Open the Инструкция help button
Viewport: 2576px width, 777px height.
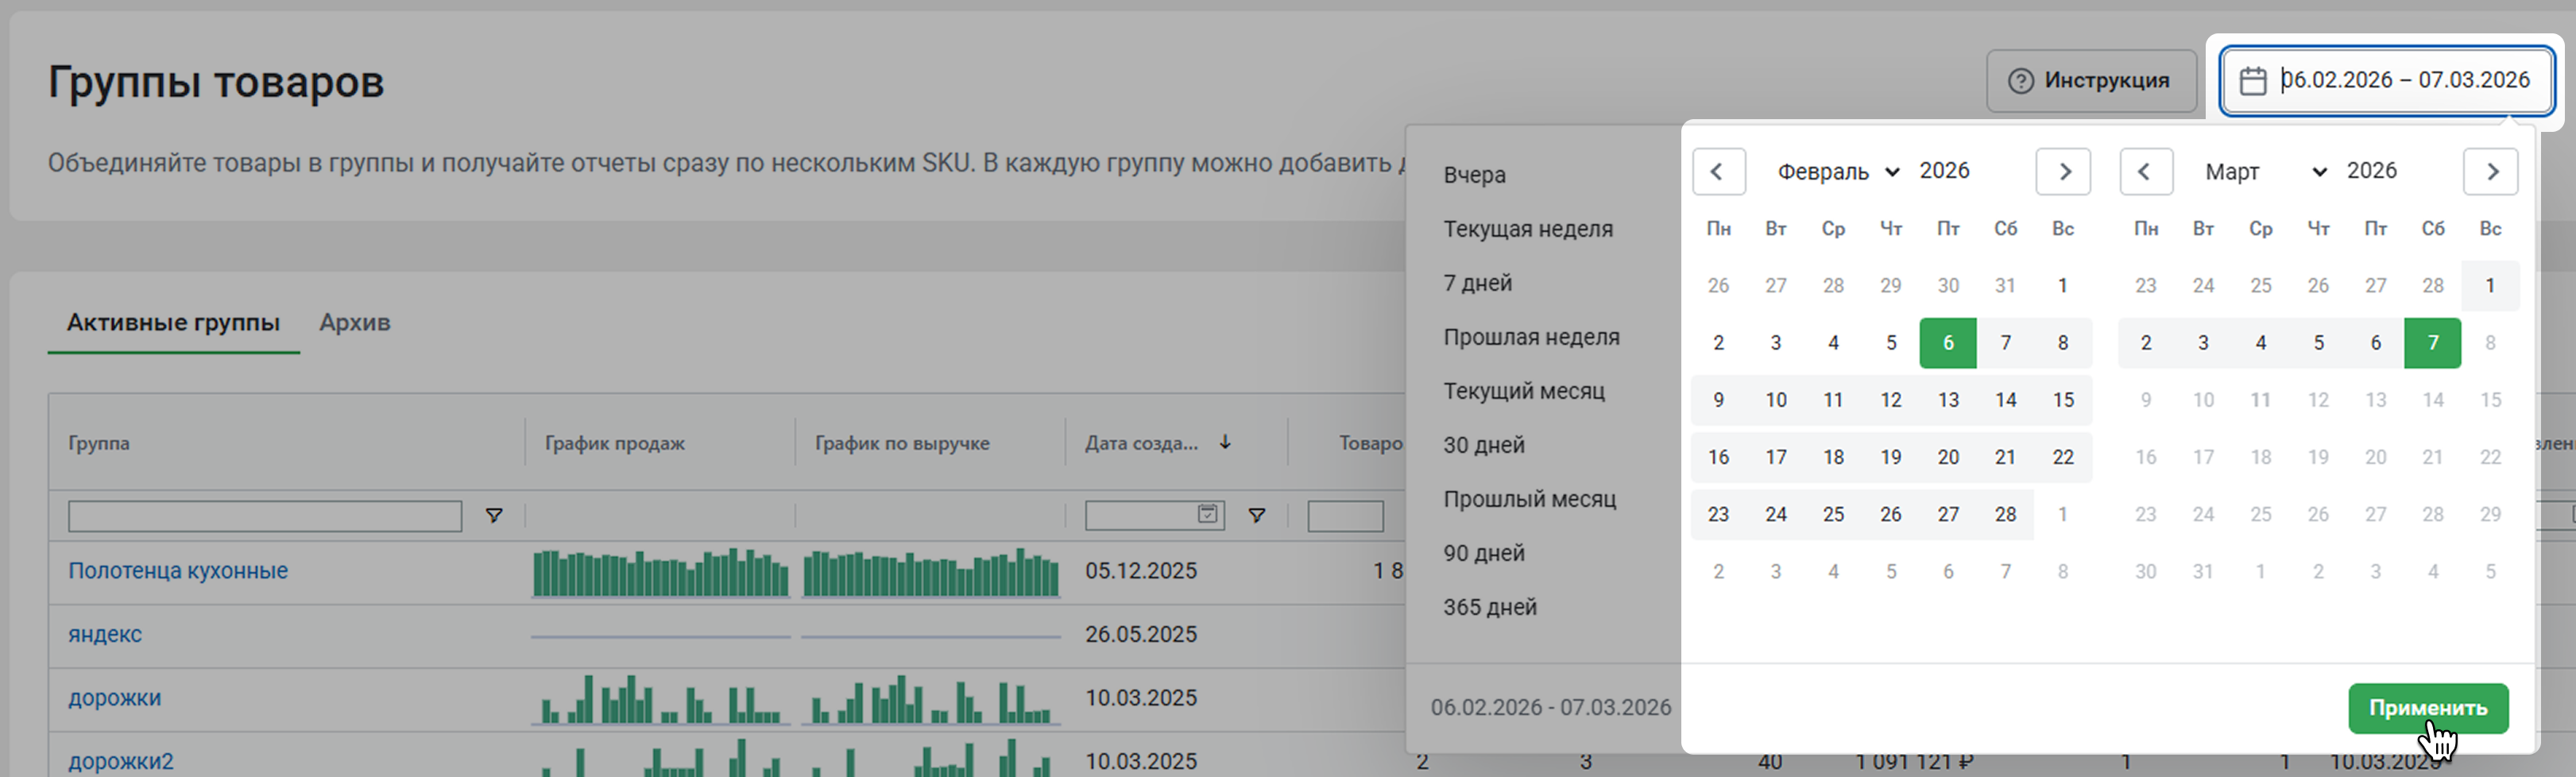(x=2090, y=81)
